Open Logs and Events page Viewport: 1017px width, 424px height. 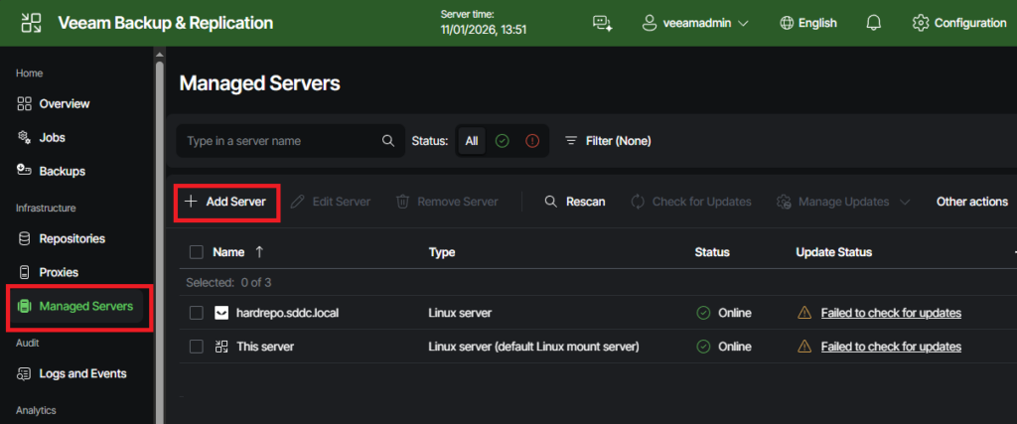pos(81,373)
